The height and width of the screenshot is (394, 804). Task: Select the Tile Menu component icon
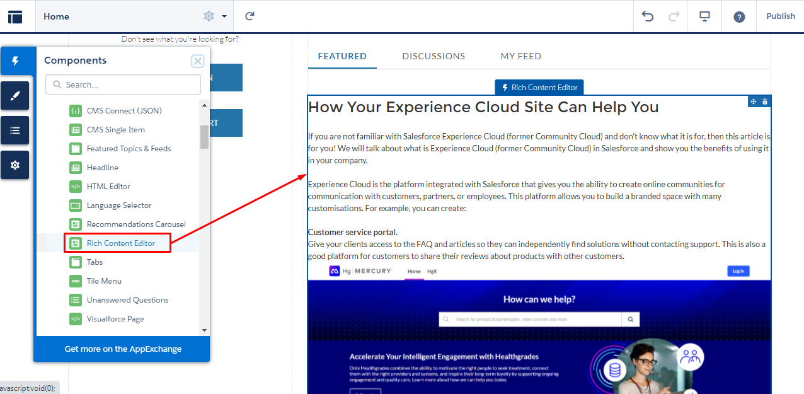point(76,281)
